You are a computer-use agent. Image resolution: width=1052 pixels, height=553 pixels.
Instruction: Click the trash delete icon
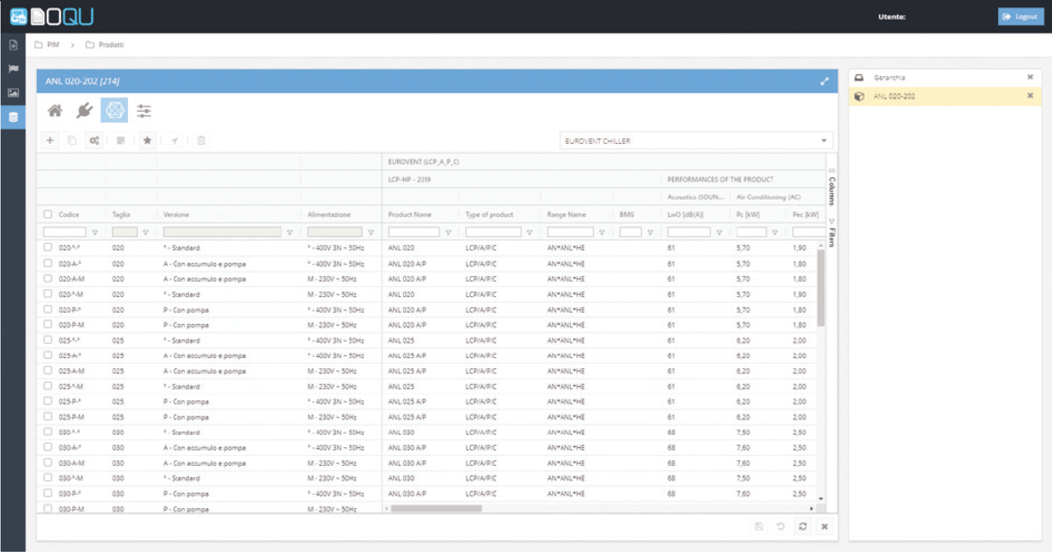coord(201,140)
